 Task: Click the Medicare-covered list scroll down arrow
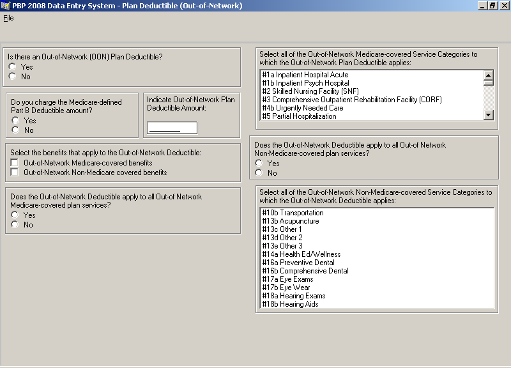click(488, 115)
